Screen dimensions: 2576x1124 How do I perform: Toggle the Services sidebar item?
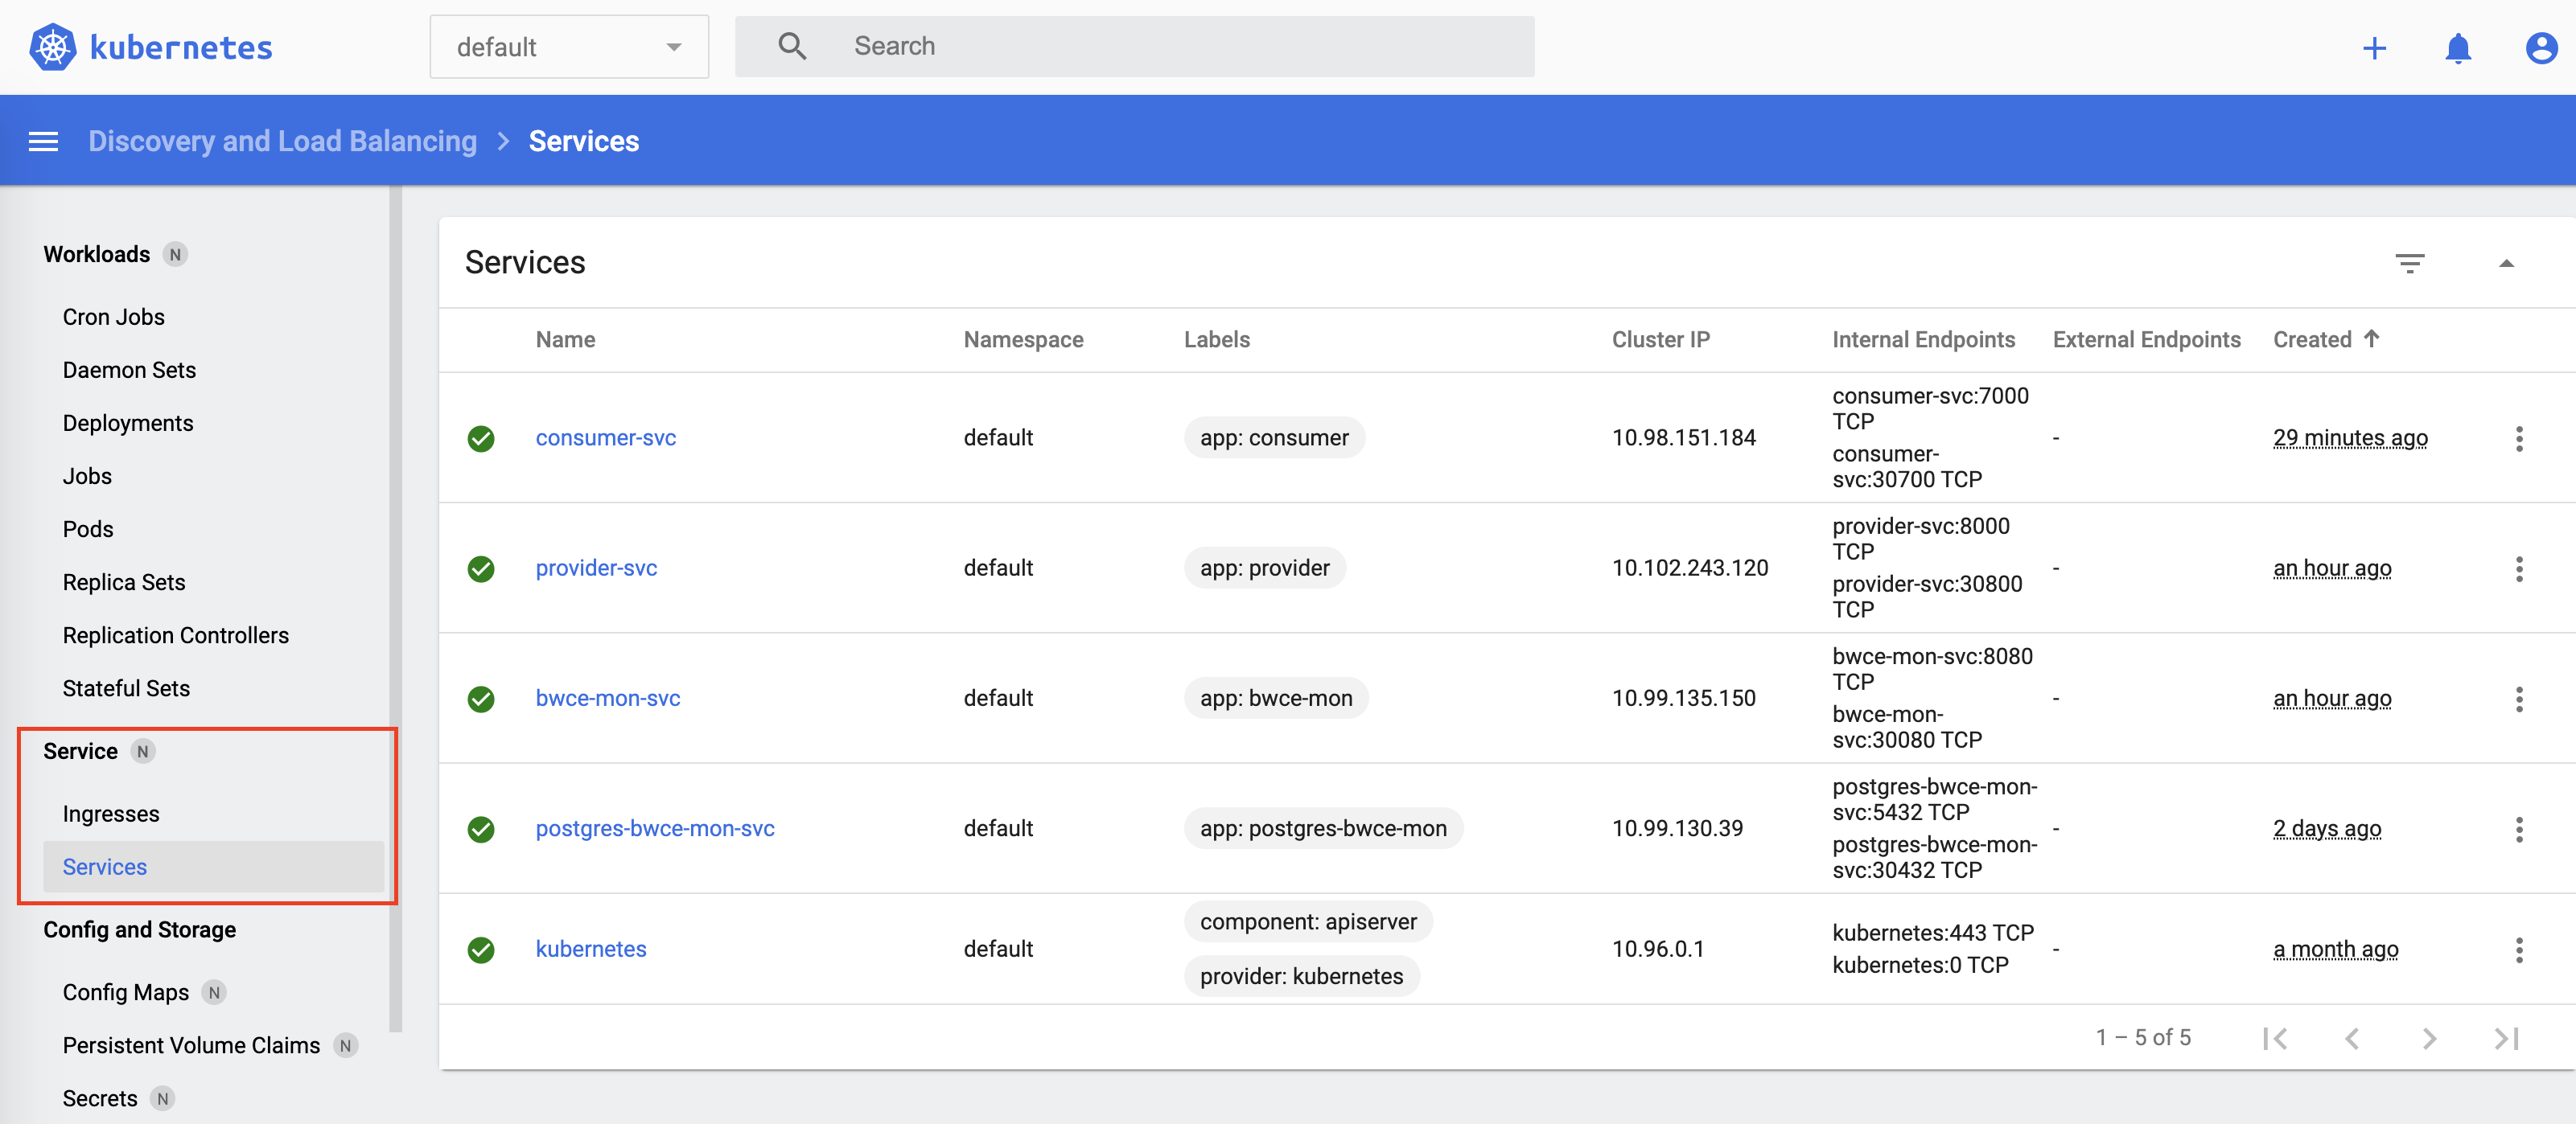[104, 867]
